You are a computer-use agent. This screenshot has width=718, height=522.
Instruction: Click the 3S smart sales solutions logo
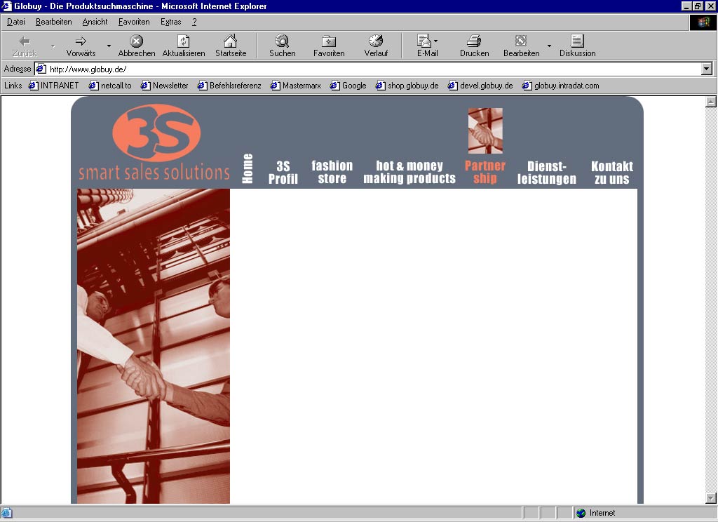click(x=154, y=142)
